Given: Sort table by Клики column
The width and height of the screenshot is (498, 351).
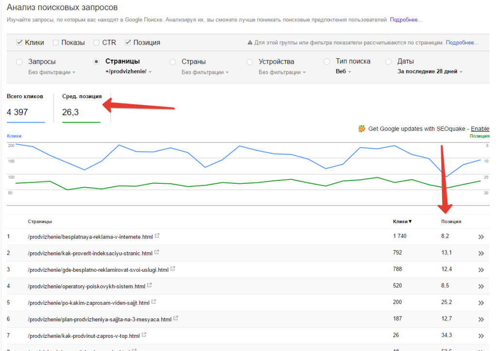Looking at the screenshot, I should [x=402, y=222].
